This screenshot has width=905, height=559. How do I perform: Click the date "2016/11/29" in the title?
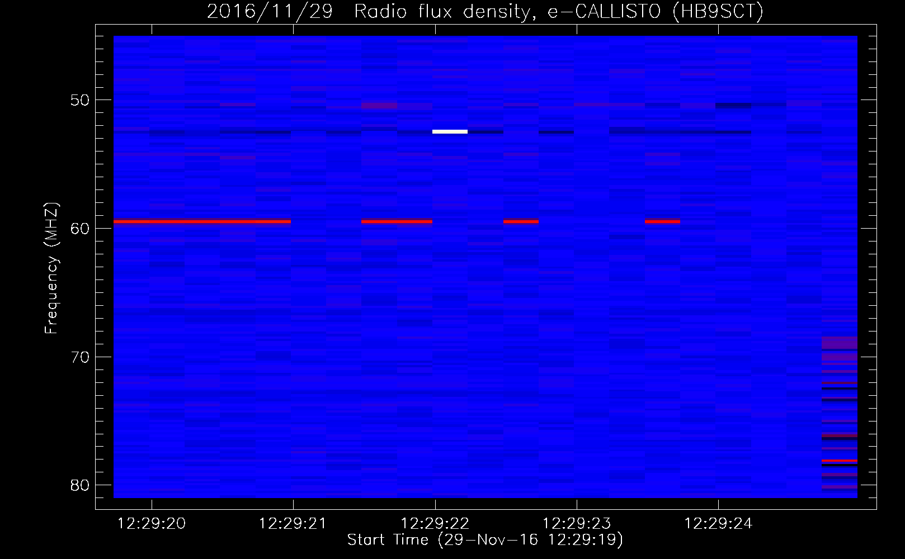[x=270, y=11]
